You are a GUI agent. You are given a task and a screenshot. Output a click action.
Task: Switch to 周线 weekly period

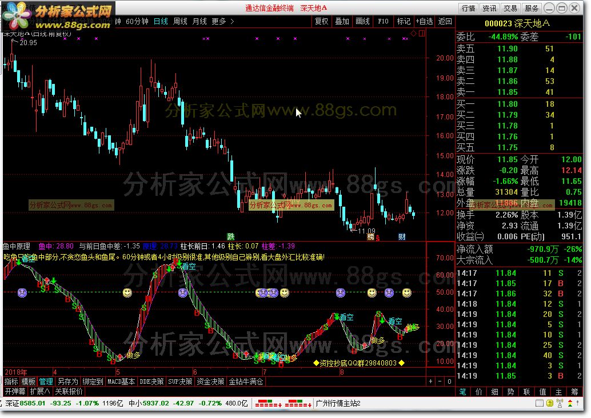click(x=180, y=22)
